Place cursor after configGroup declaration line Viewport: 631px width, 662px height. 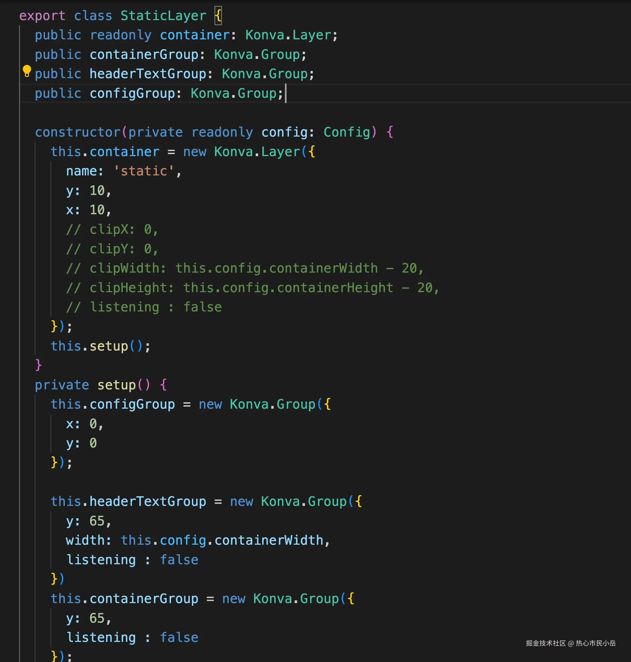pyautogui.click(x=285, y=93)
